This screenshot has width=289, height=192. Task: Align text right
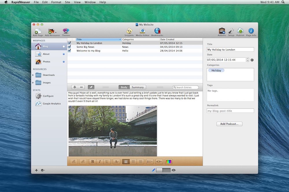(x=140, y=161)
